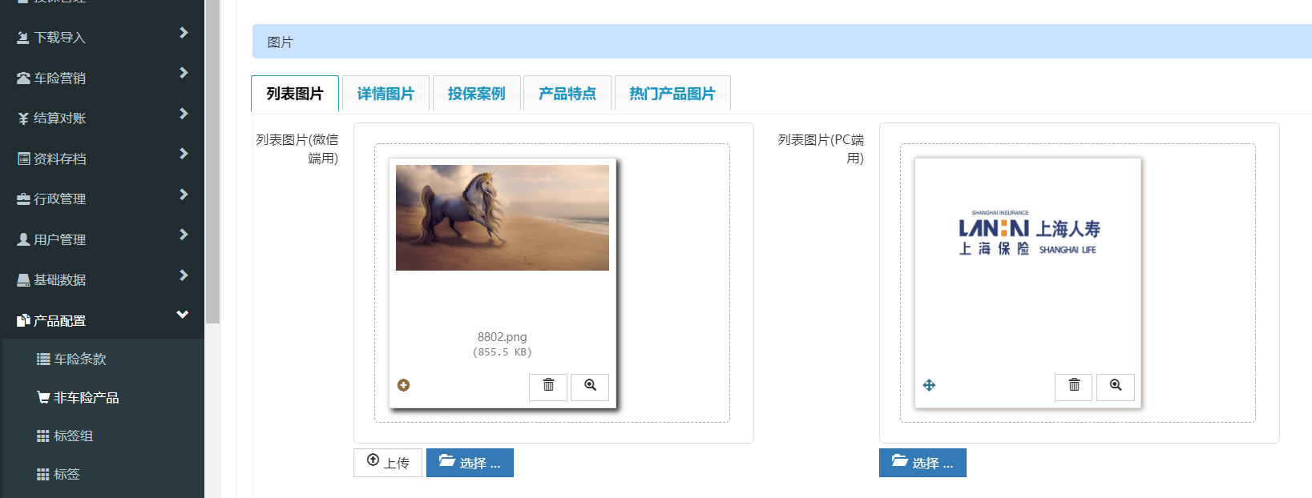Expand the 用户管理 sidebar menu
Screen dimensions: 1312x498
[103, 239]
